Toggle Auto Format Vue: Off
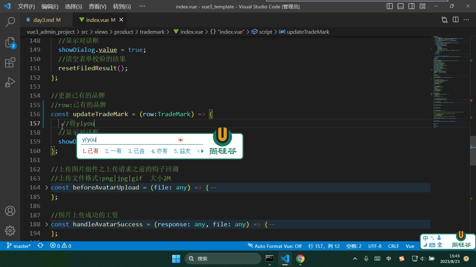476x267 pixels. tap(275, 246)
